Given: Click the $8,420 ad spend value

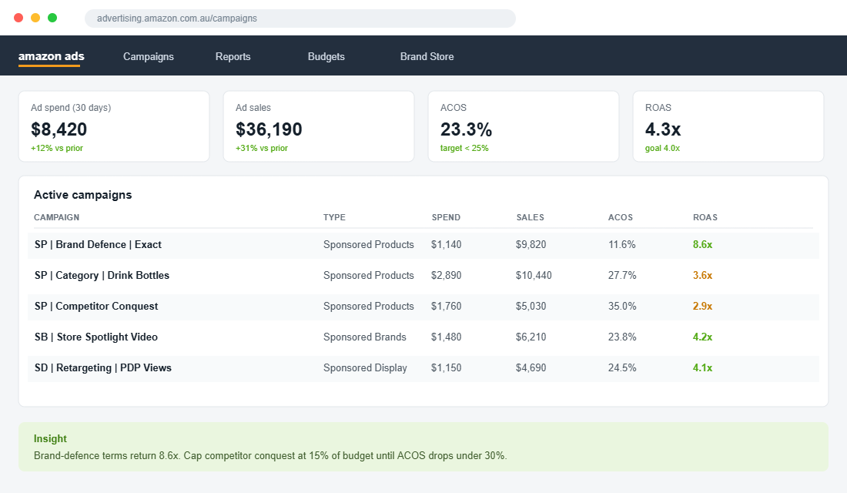Looking at the screenshot, I should (59, 129).
